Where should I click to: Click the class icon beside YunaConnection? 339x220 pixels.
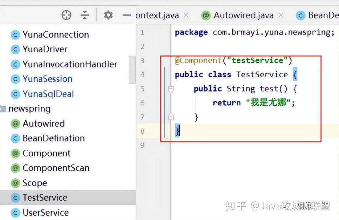[15, 35]
